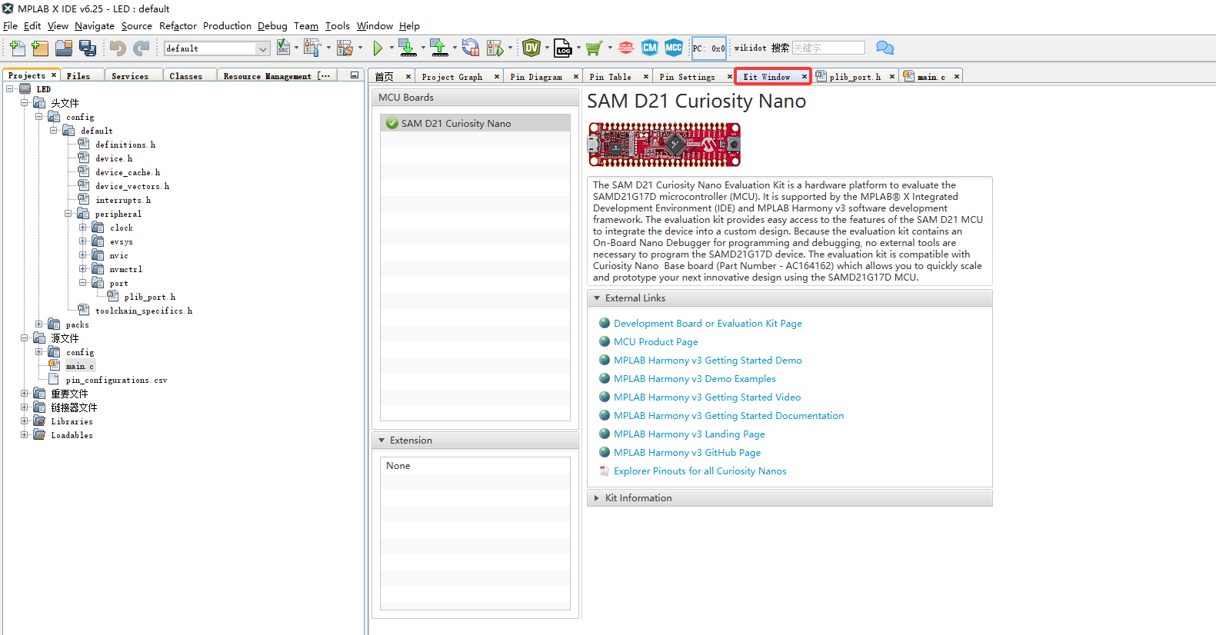Open the MPLAB Discover icon

(x=626, y=48)
